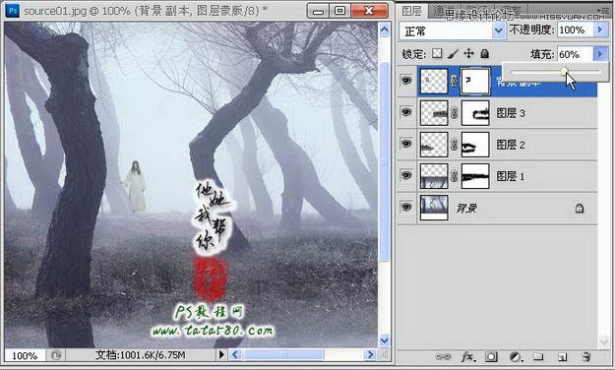Switch to the 通道 tab
This screenshot has height=370, width=615.
click(x=443, y=12)
